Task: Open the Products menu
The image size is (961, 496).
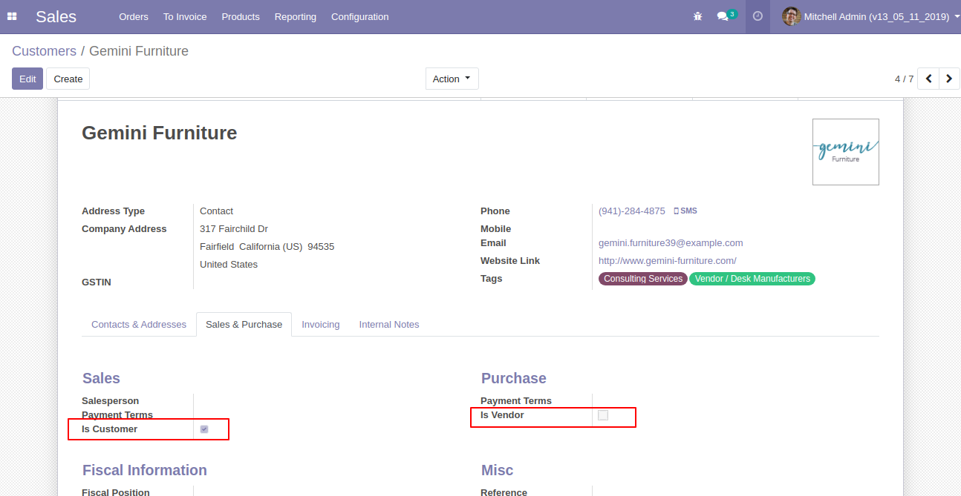Action: point(241,16)
